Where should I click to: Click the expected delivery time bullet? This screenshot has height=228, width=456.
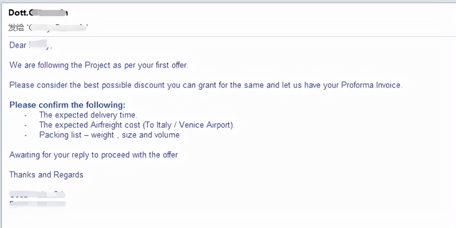[x=88, y=115]
